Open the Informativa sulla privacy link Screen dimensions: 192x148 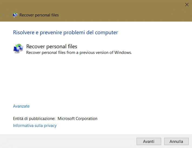[x=35, y=126]
